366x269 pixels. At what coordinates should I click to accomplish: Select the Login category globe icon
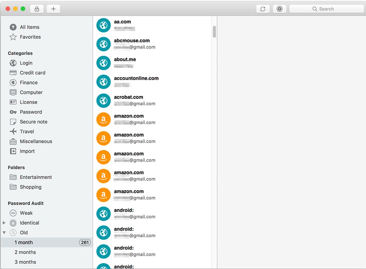13,63
